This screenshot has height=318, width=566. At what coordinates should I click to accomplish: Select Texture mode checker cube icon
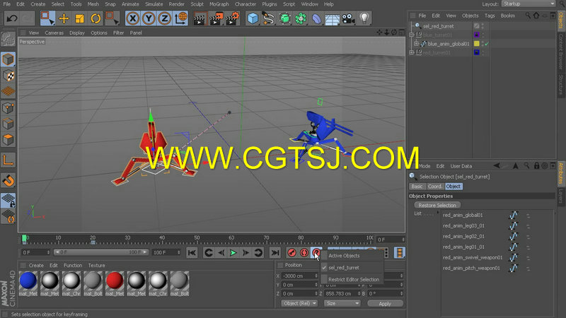tap(8, 76)
